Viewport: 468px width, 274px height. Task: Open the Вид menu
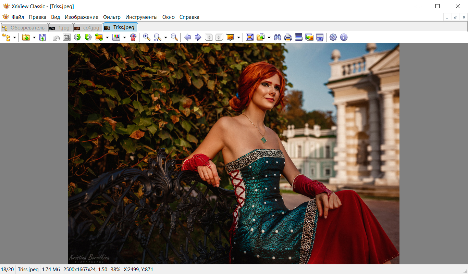56,17
